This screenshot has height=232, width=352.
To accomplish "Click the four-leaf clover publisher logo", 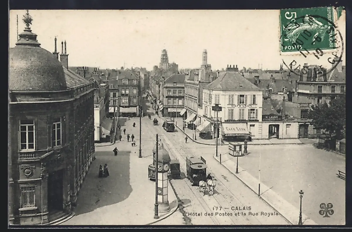I will tap(326, 210).
